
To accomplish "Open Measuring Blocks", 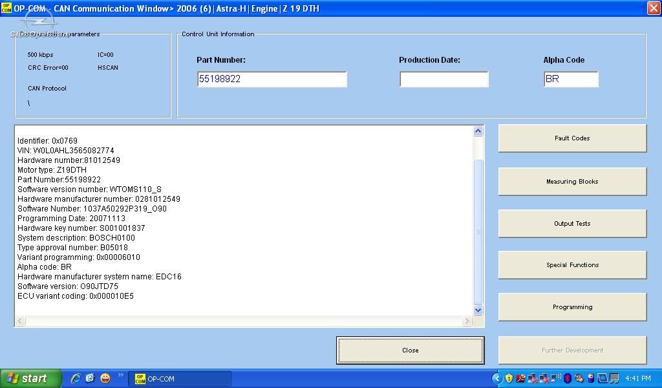I will (572, 182).
